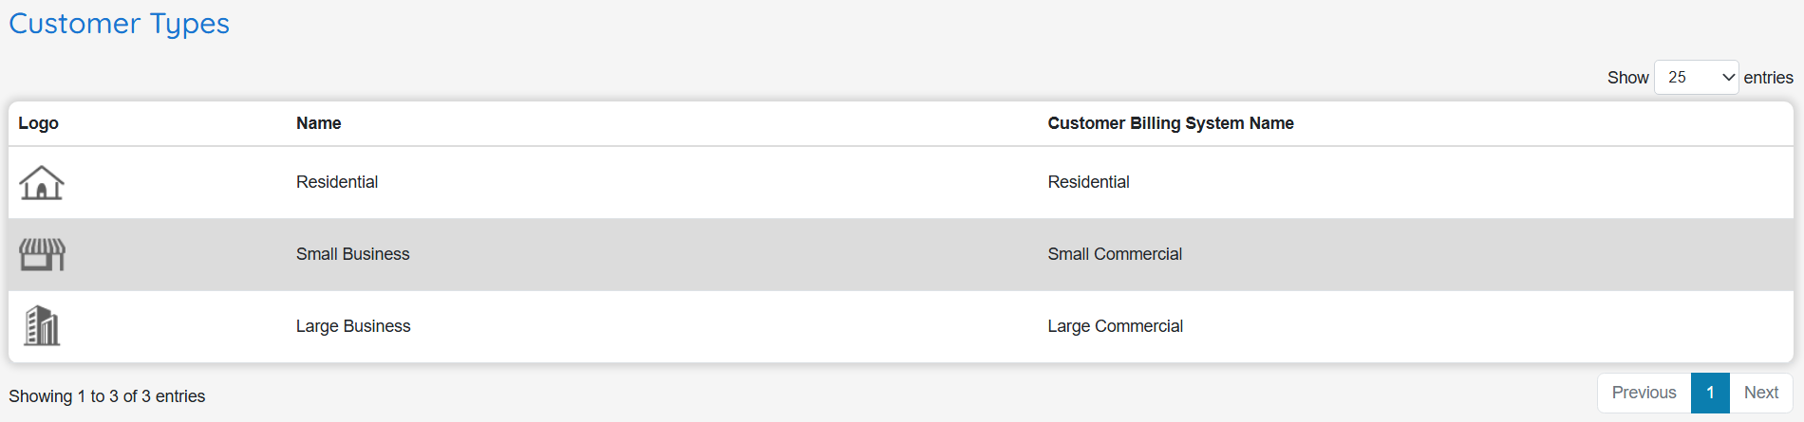This screenshot has height=422, width=1804.
Task: Select the Large Business name cell
Action: [353, 326]
